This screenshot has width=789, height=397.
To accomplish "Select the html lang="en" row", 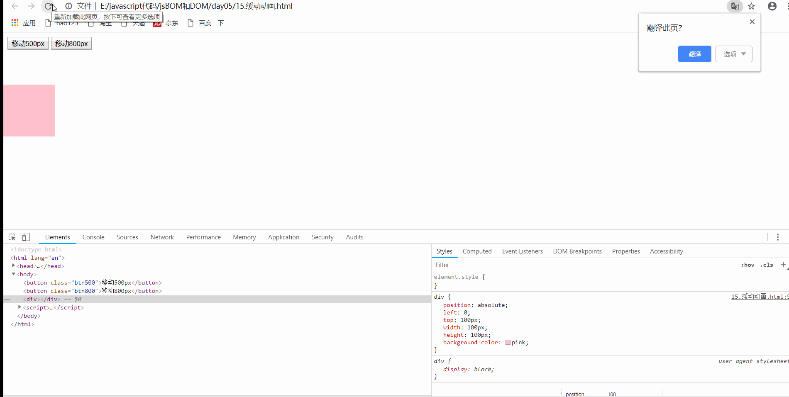I will pyautogui.click(x=217, y=258).
